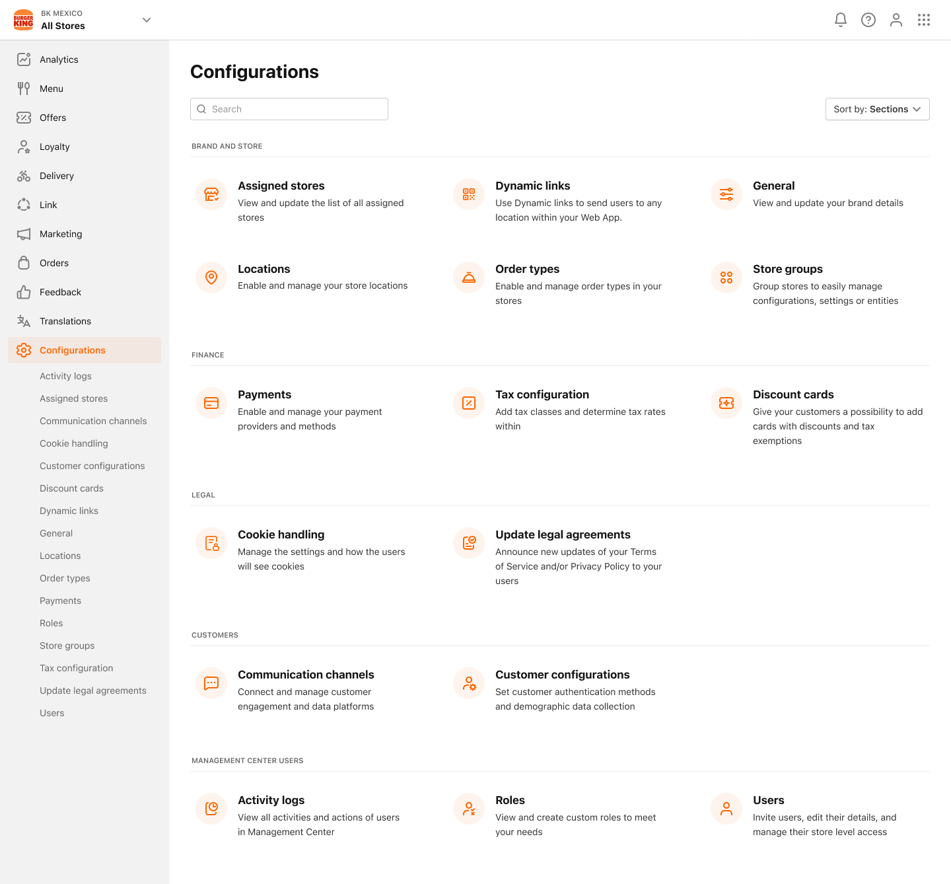
Task: Click the Translations icon
Action: tap(24, 321)
